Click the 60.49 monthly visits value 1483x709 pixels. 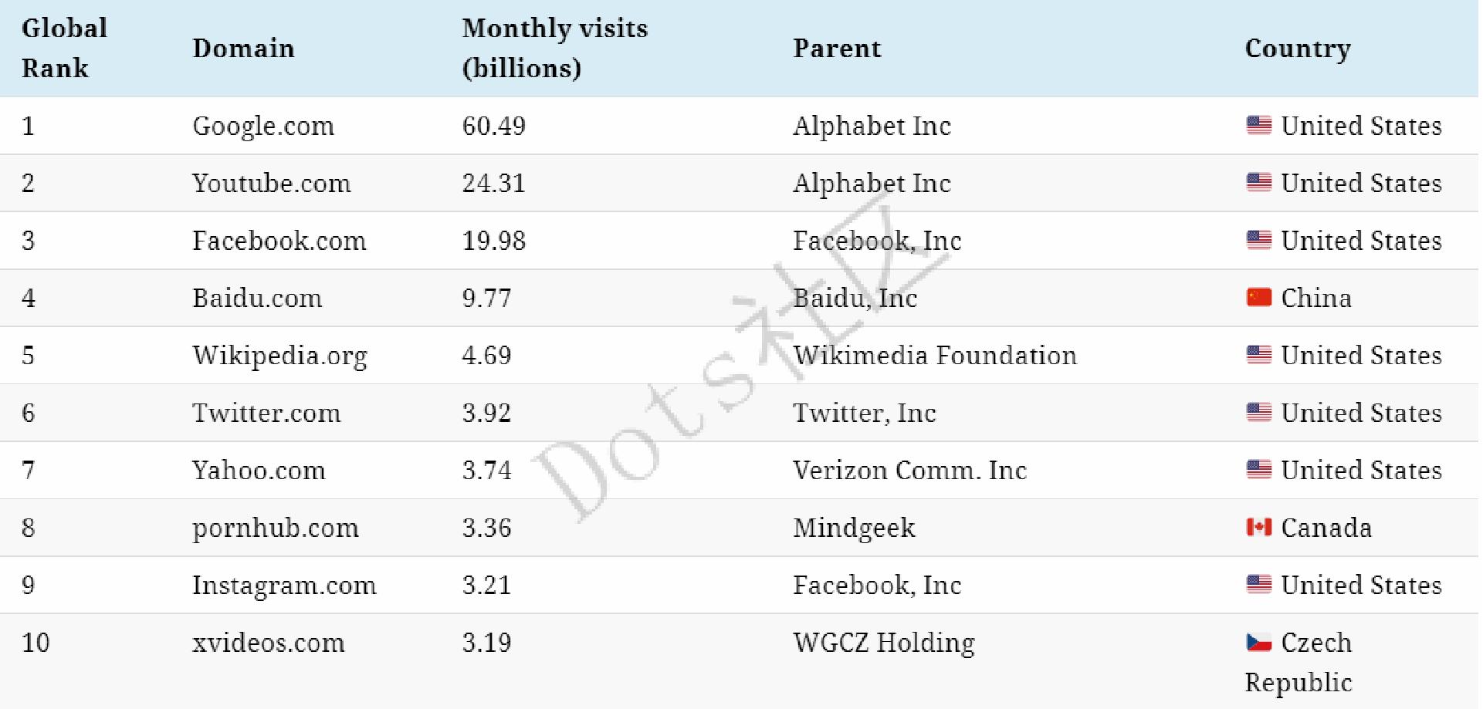(493, 126)
